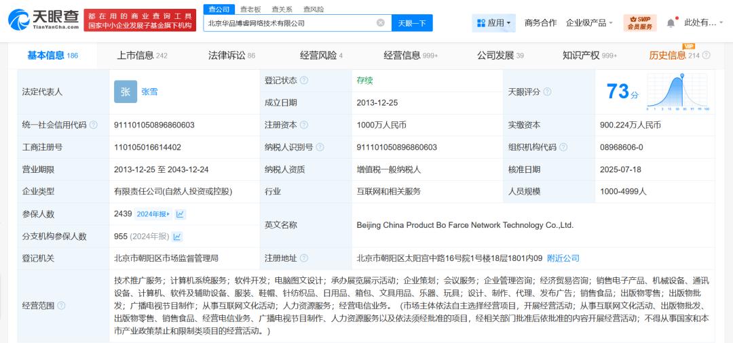The height and width of the screenshot is (343, 733).
Task: Expand the 企业级产品 dropdown
Action: 589,23
